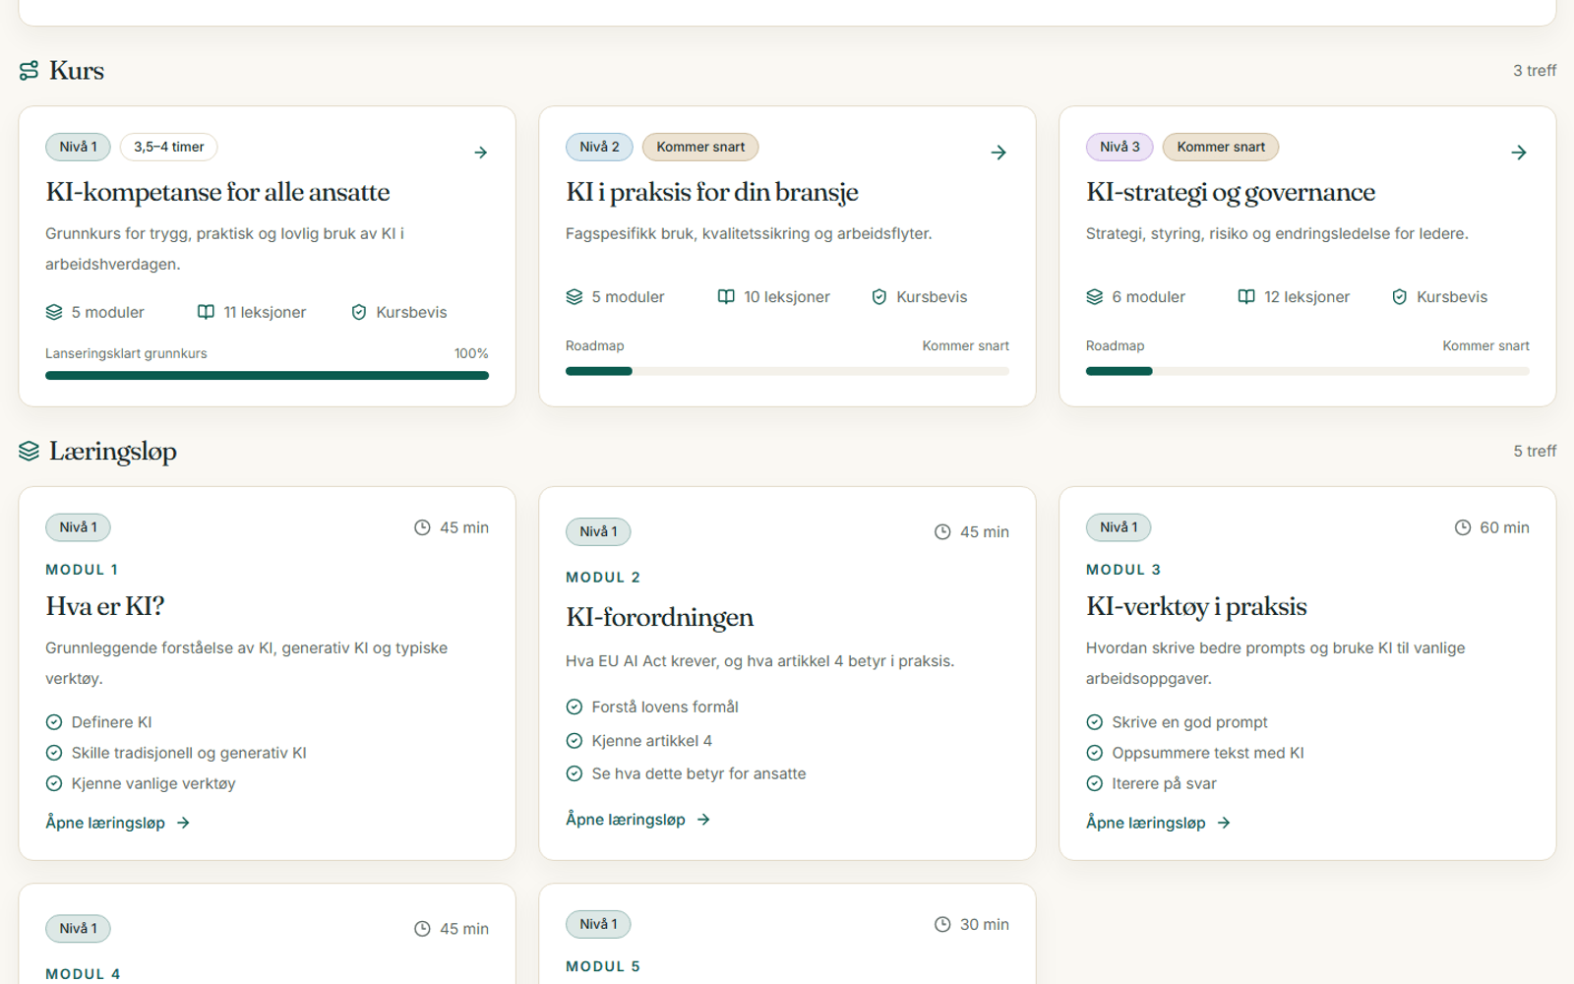Click Kursbevis shield icon in KI-strategi card
This screenshot has height=984, width=1574.
pos(1400,297)
